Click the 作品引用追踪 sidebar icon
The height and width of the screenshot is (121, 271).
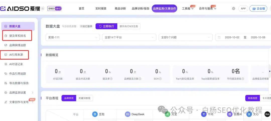tap(6, 74)
